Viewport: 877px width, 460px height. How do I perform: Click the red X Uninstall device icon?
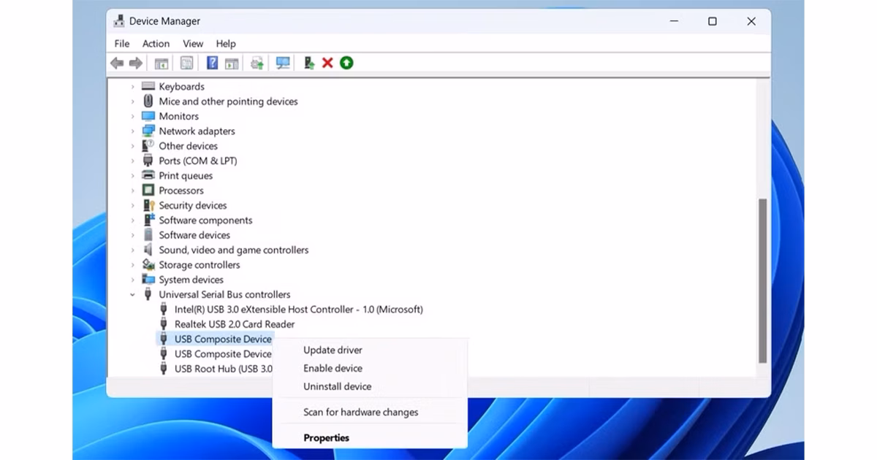tap(327, 64)
